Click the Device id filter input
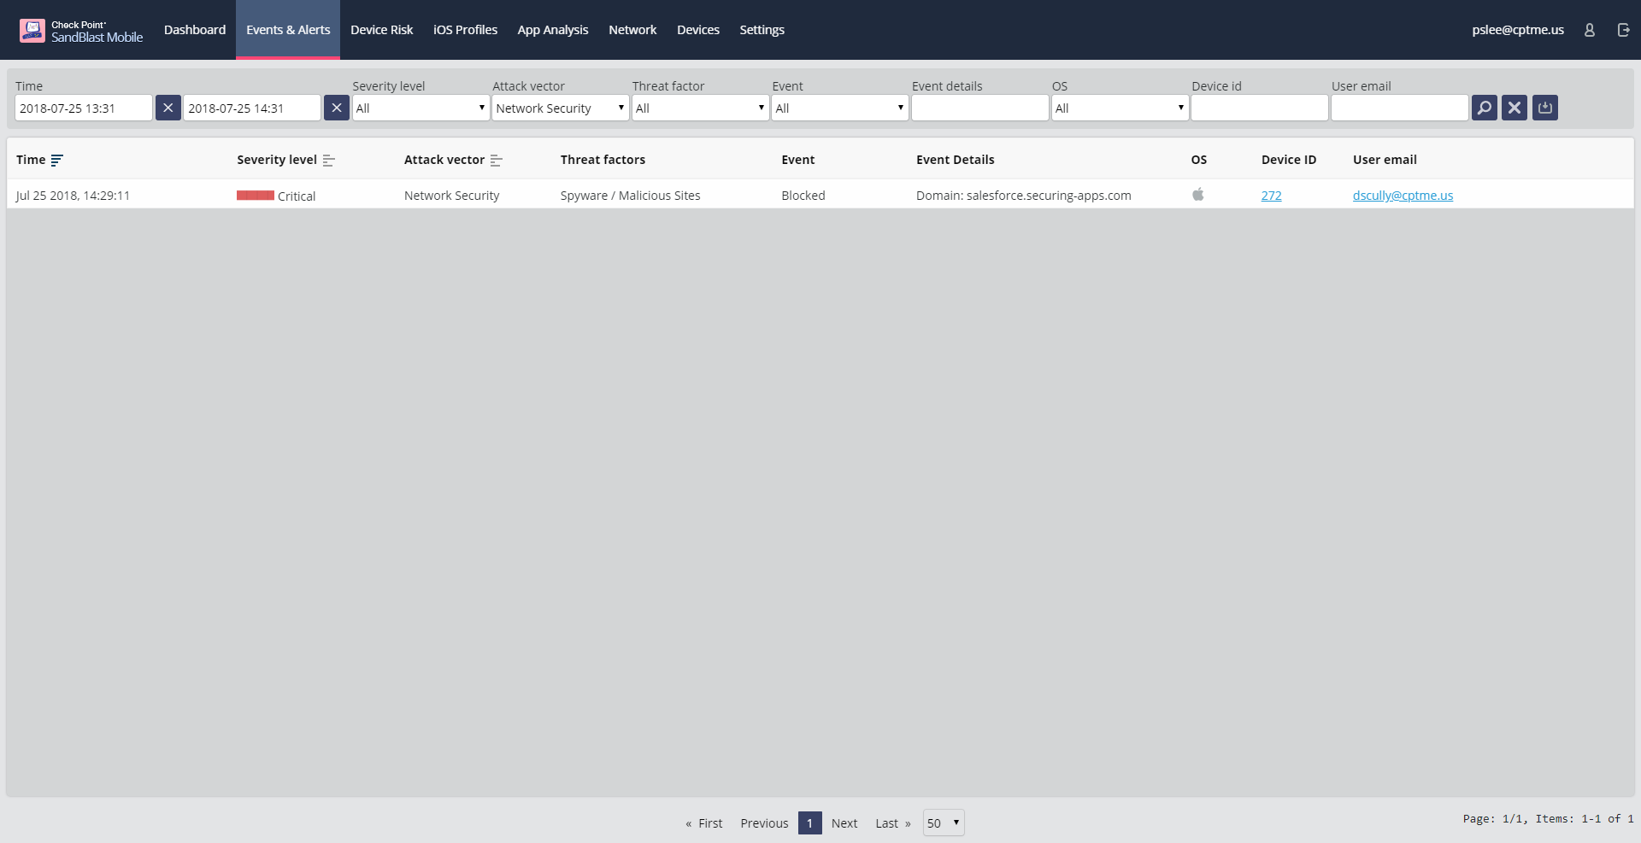 coord(1260,108)
